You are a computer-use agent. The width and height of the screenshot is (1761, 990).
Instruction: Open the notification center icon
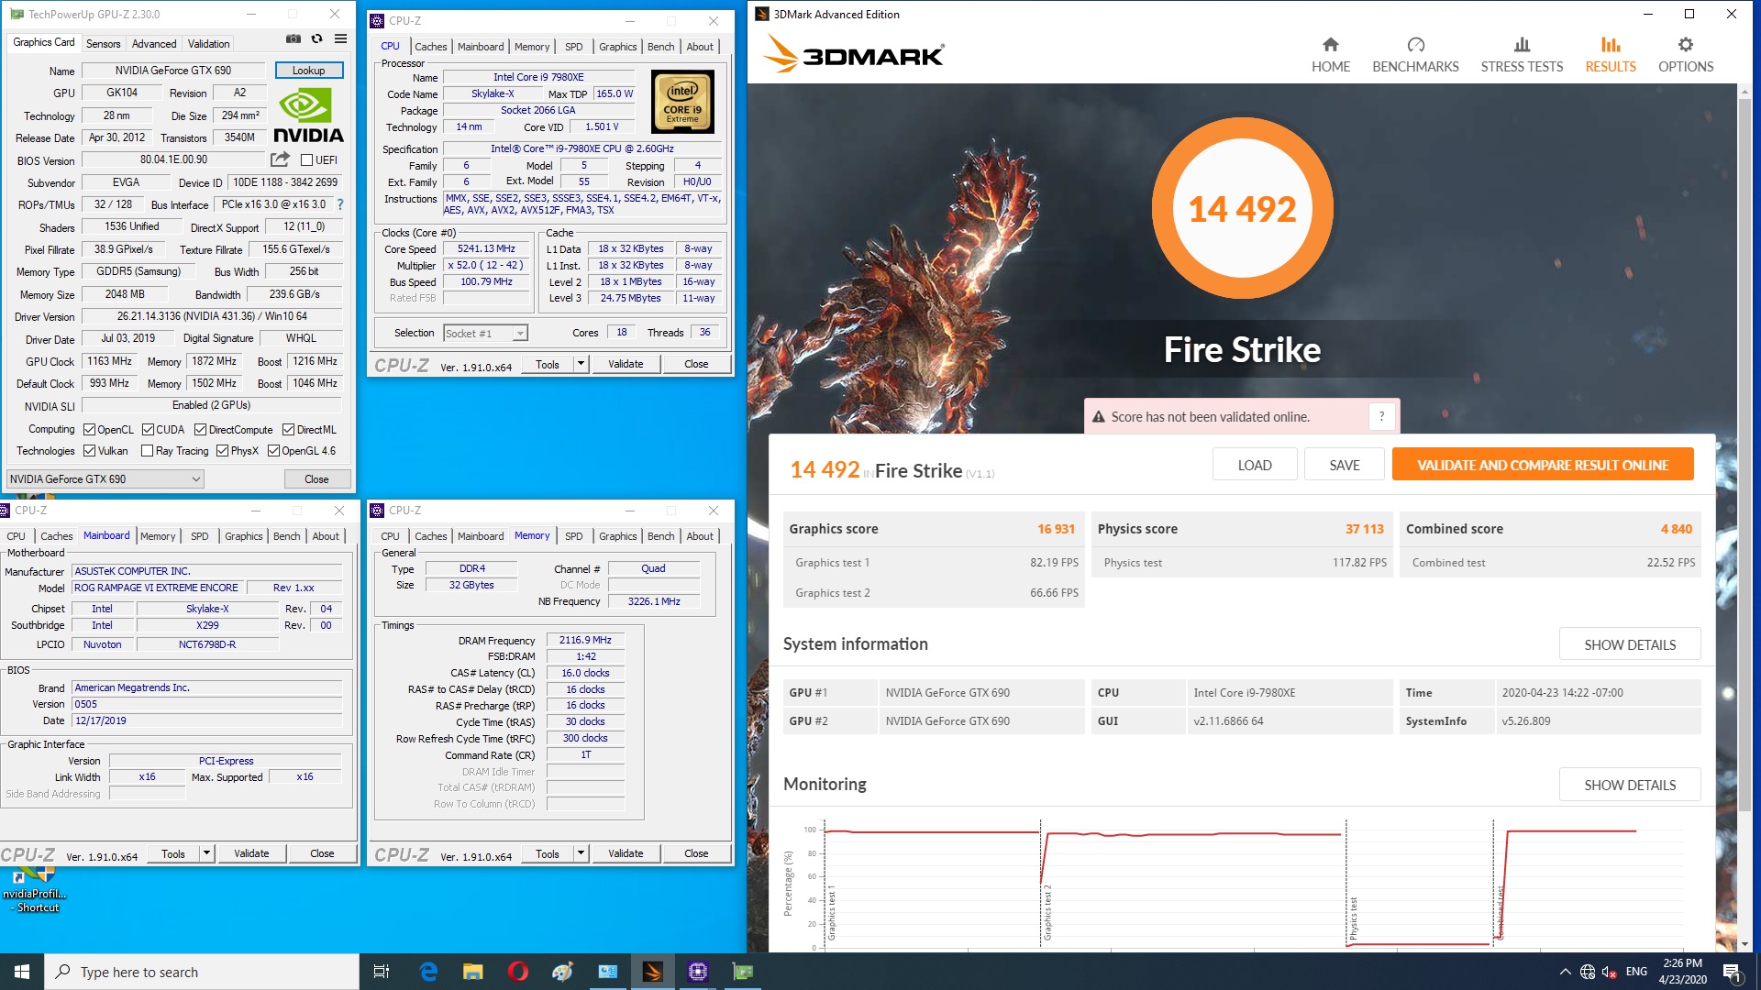click(1732, 972)
